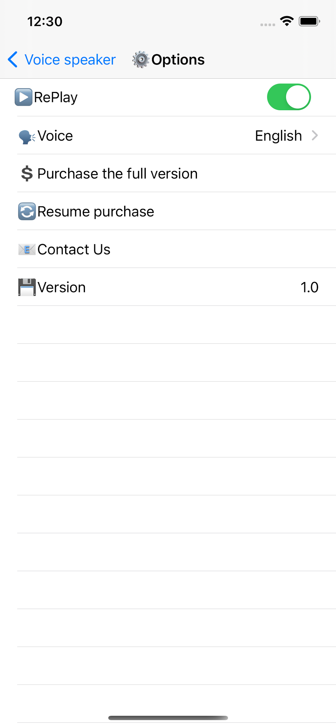Tap the home indicator bar
Screen dimensions: 336x727
168,718
